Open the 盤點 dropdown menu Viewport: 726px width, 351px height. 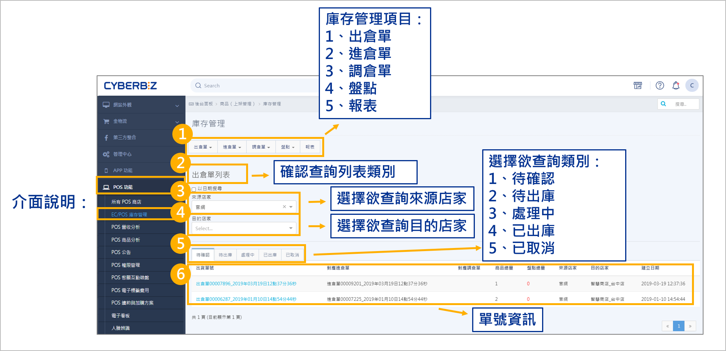click(x=288, y=147)
